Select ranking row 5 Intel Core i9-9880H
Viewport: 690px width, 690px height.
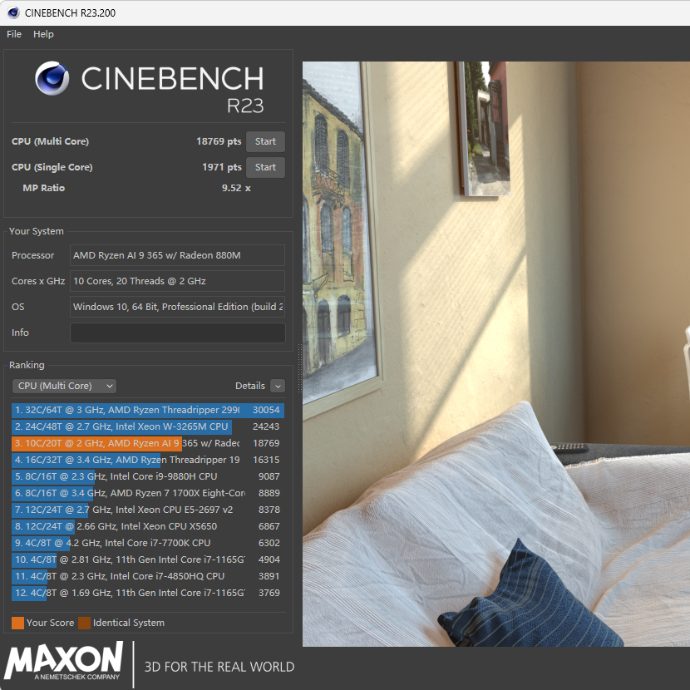click(x=148, y=476)
